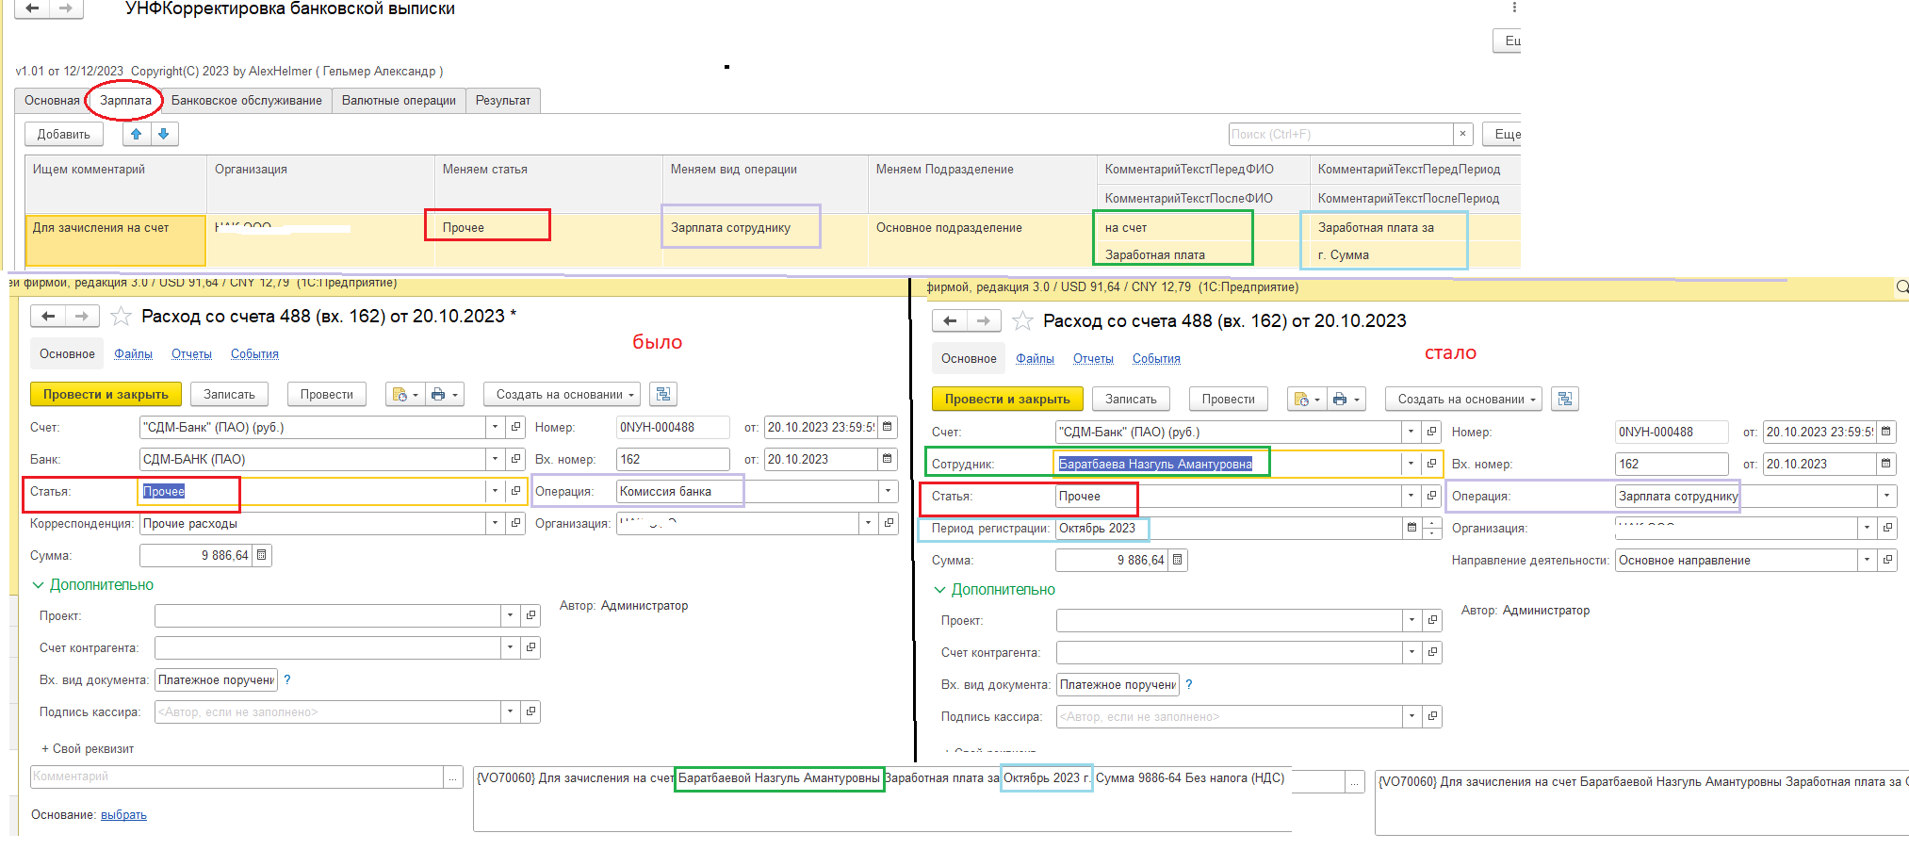
Task: Open the print icon menu in the left document
Action: point(445,394)
